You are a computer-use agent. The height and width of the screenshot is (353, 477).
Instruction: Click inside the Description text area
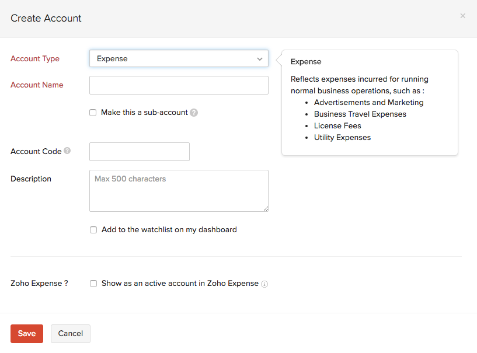(179, 191)
